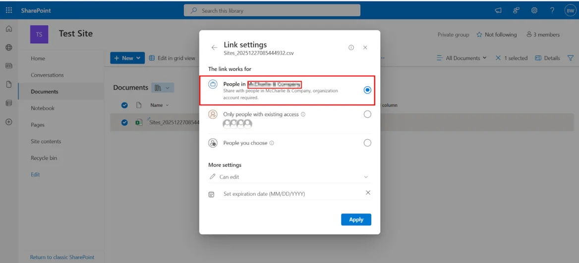The image size is (579, 263).
Task: Click the 3 members link
Action: point(543,35)
